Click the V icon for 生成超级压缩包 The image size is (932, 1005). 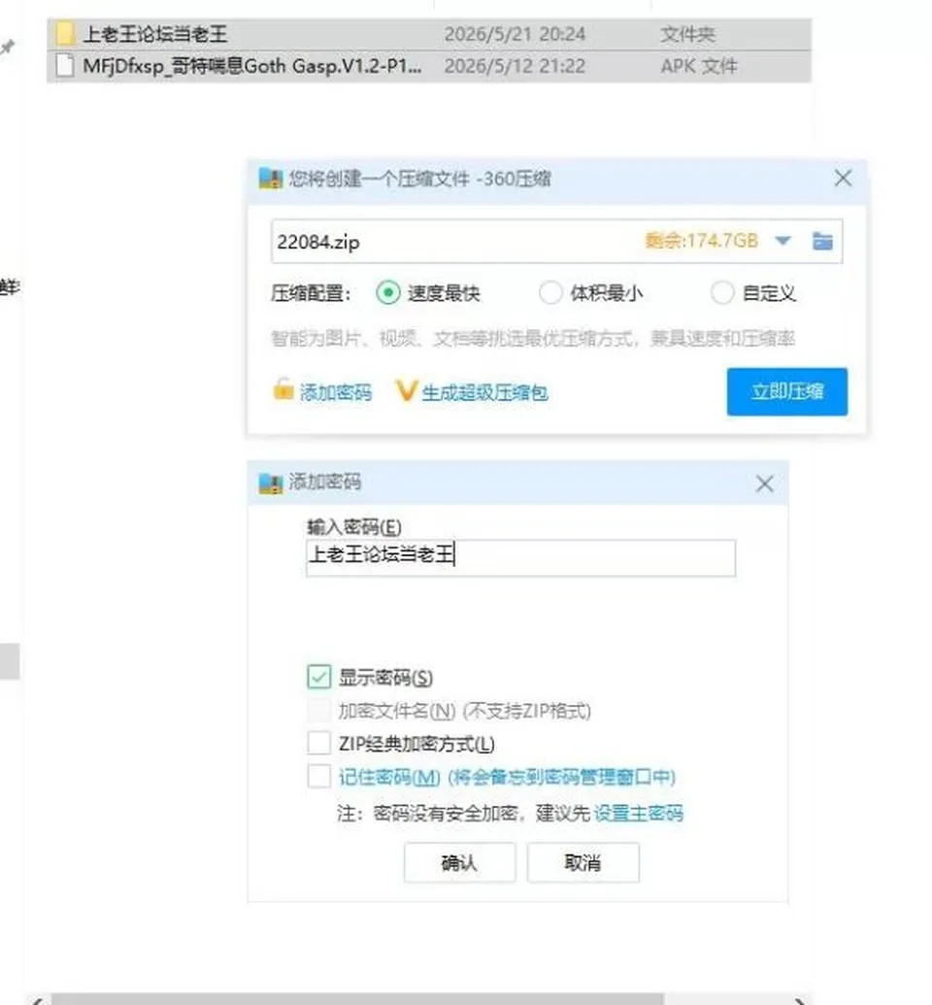[x=407, y=390]
